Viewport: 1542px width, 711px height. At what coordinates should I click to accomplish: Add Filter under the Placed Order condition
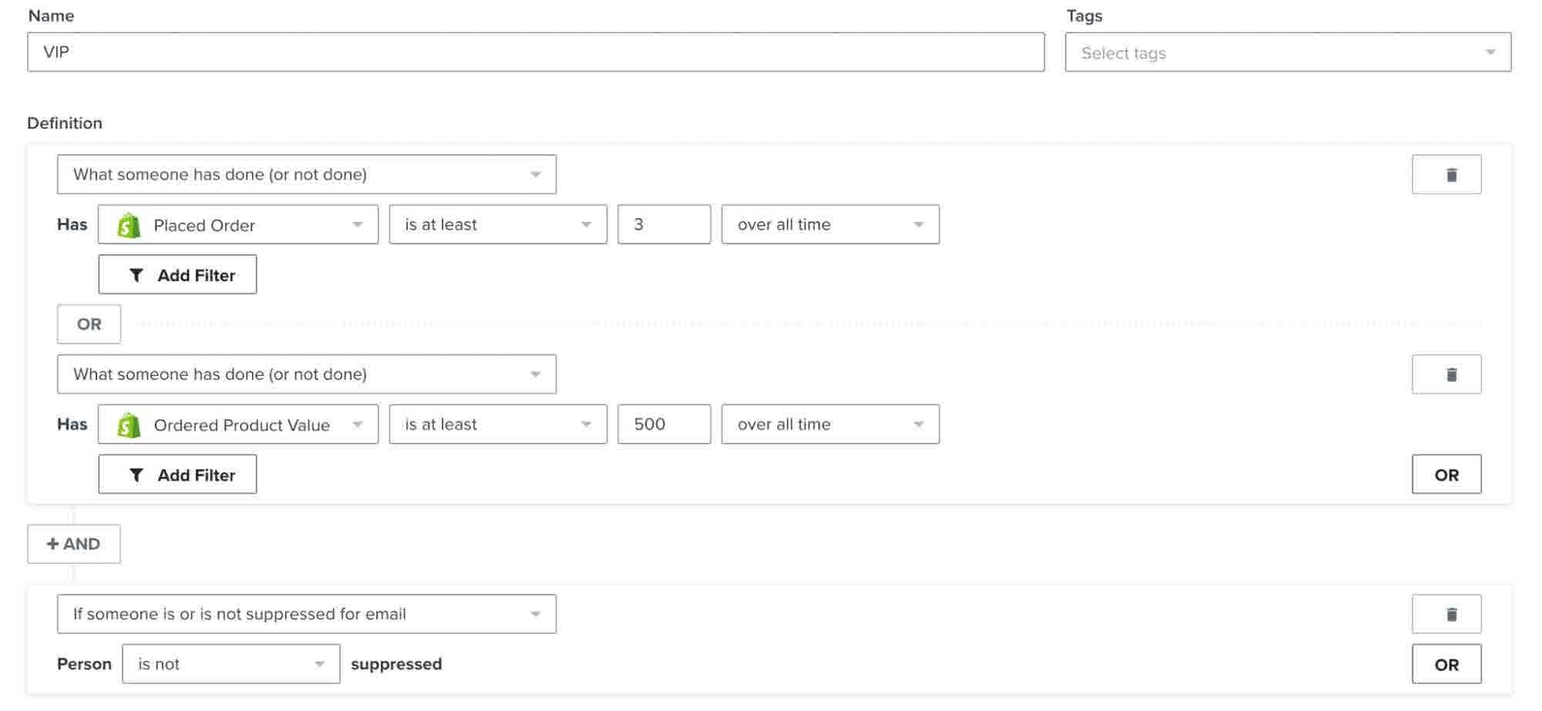[x=177, y=275]
